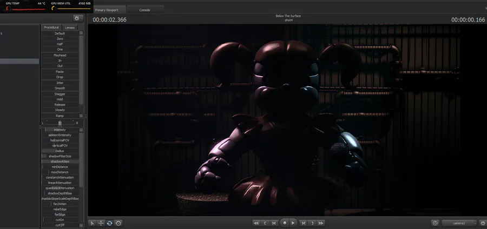Apply the In preset
The image size is (487, 229).
60,60
